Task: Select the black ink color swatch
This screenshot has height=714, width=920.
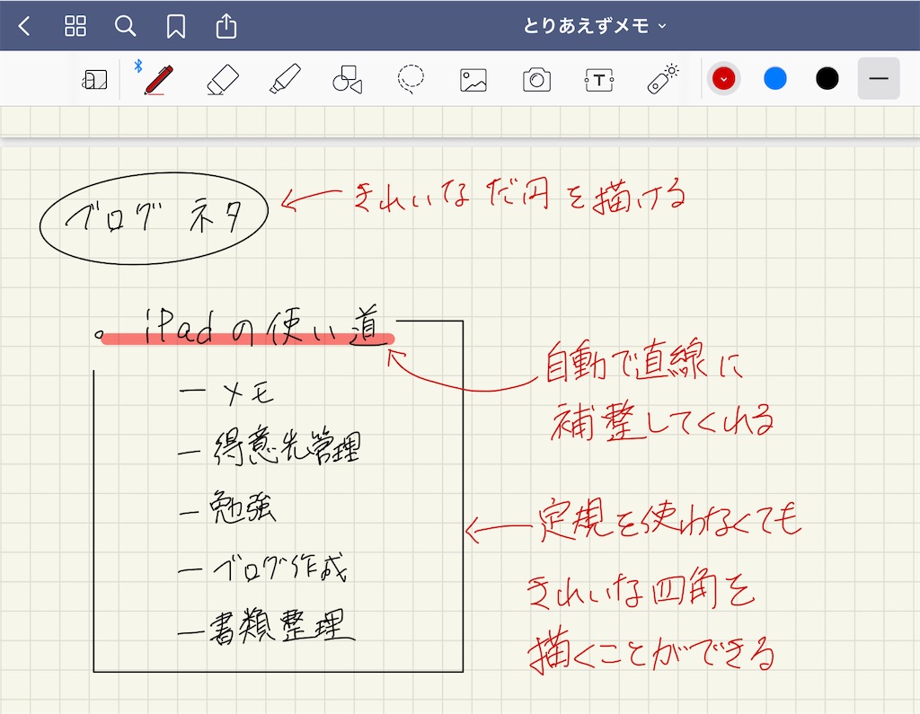Action: click(827, 79)
